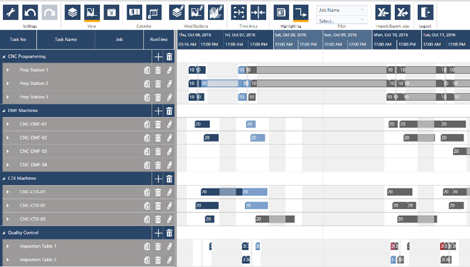Copy Inspection Table 1 clipboard icon
Viewport: 470px width, 267px height.
(147, 246)
